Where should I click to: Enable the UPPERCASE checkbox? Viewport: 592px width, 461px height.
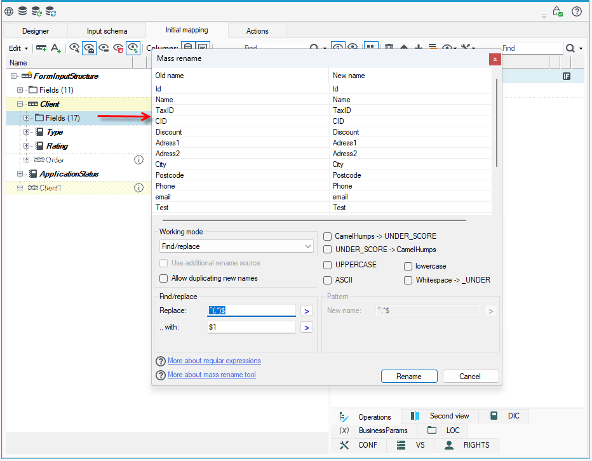point(327,265)
